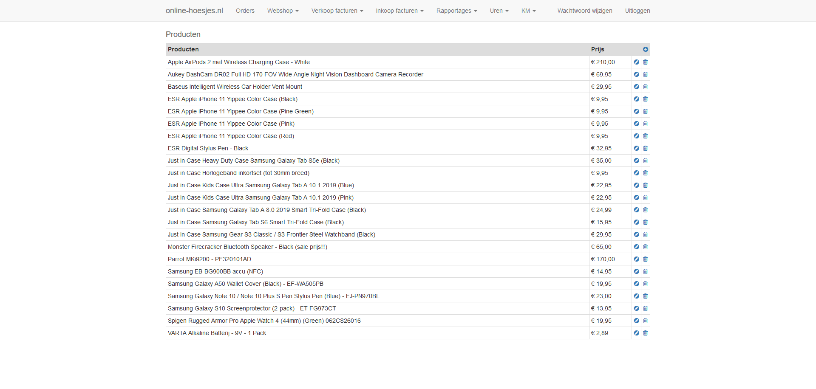Select price € 2,89 cell

tap(610, 333)
